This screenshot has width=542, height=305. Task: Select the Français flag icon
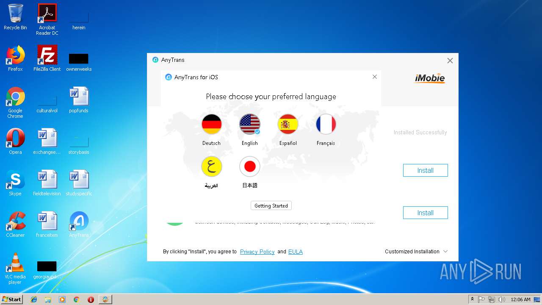(x=326, y=125)
